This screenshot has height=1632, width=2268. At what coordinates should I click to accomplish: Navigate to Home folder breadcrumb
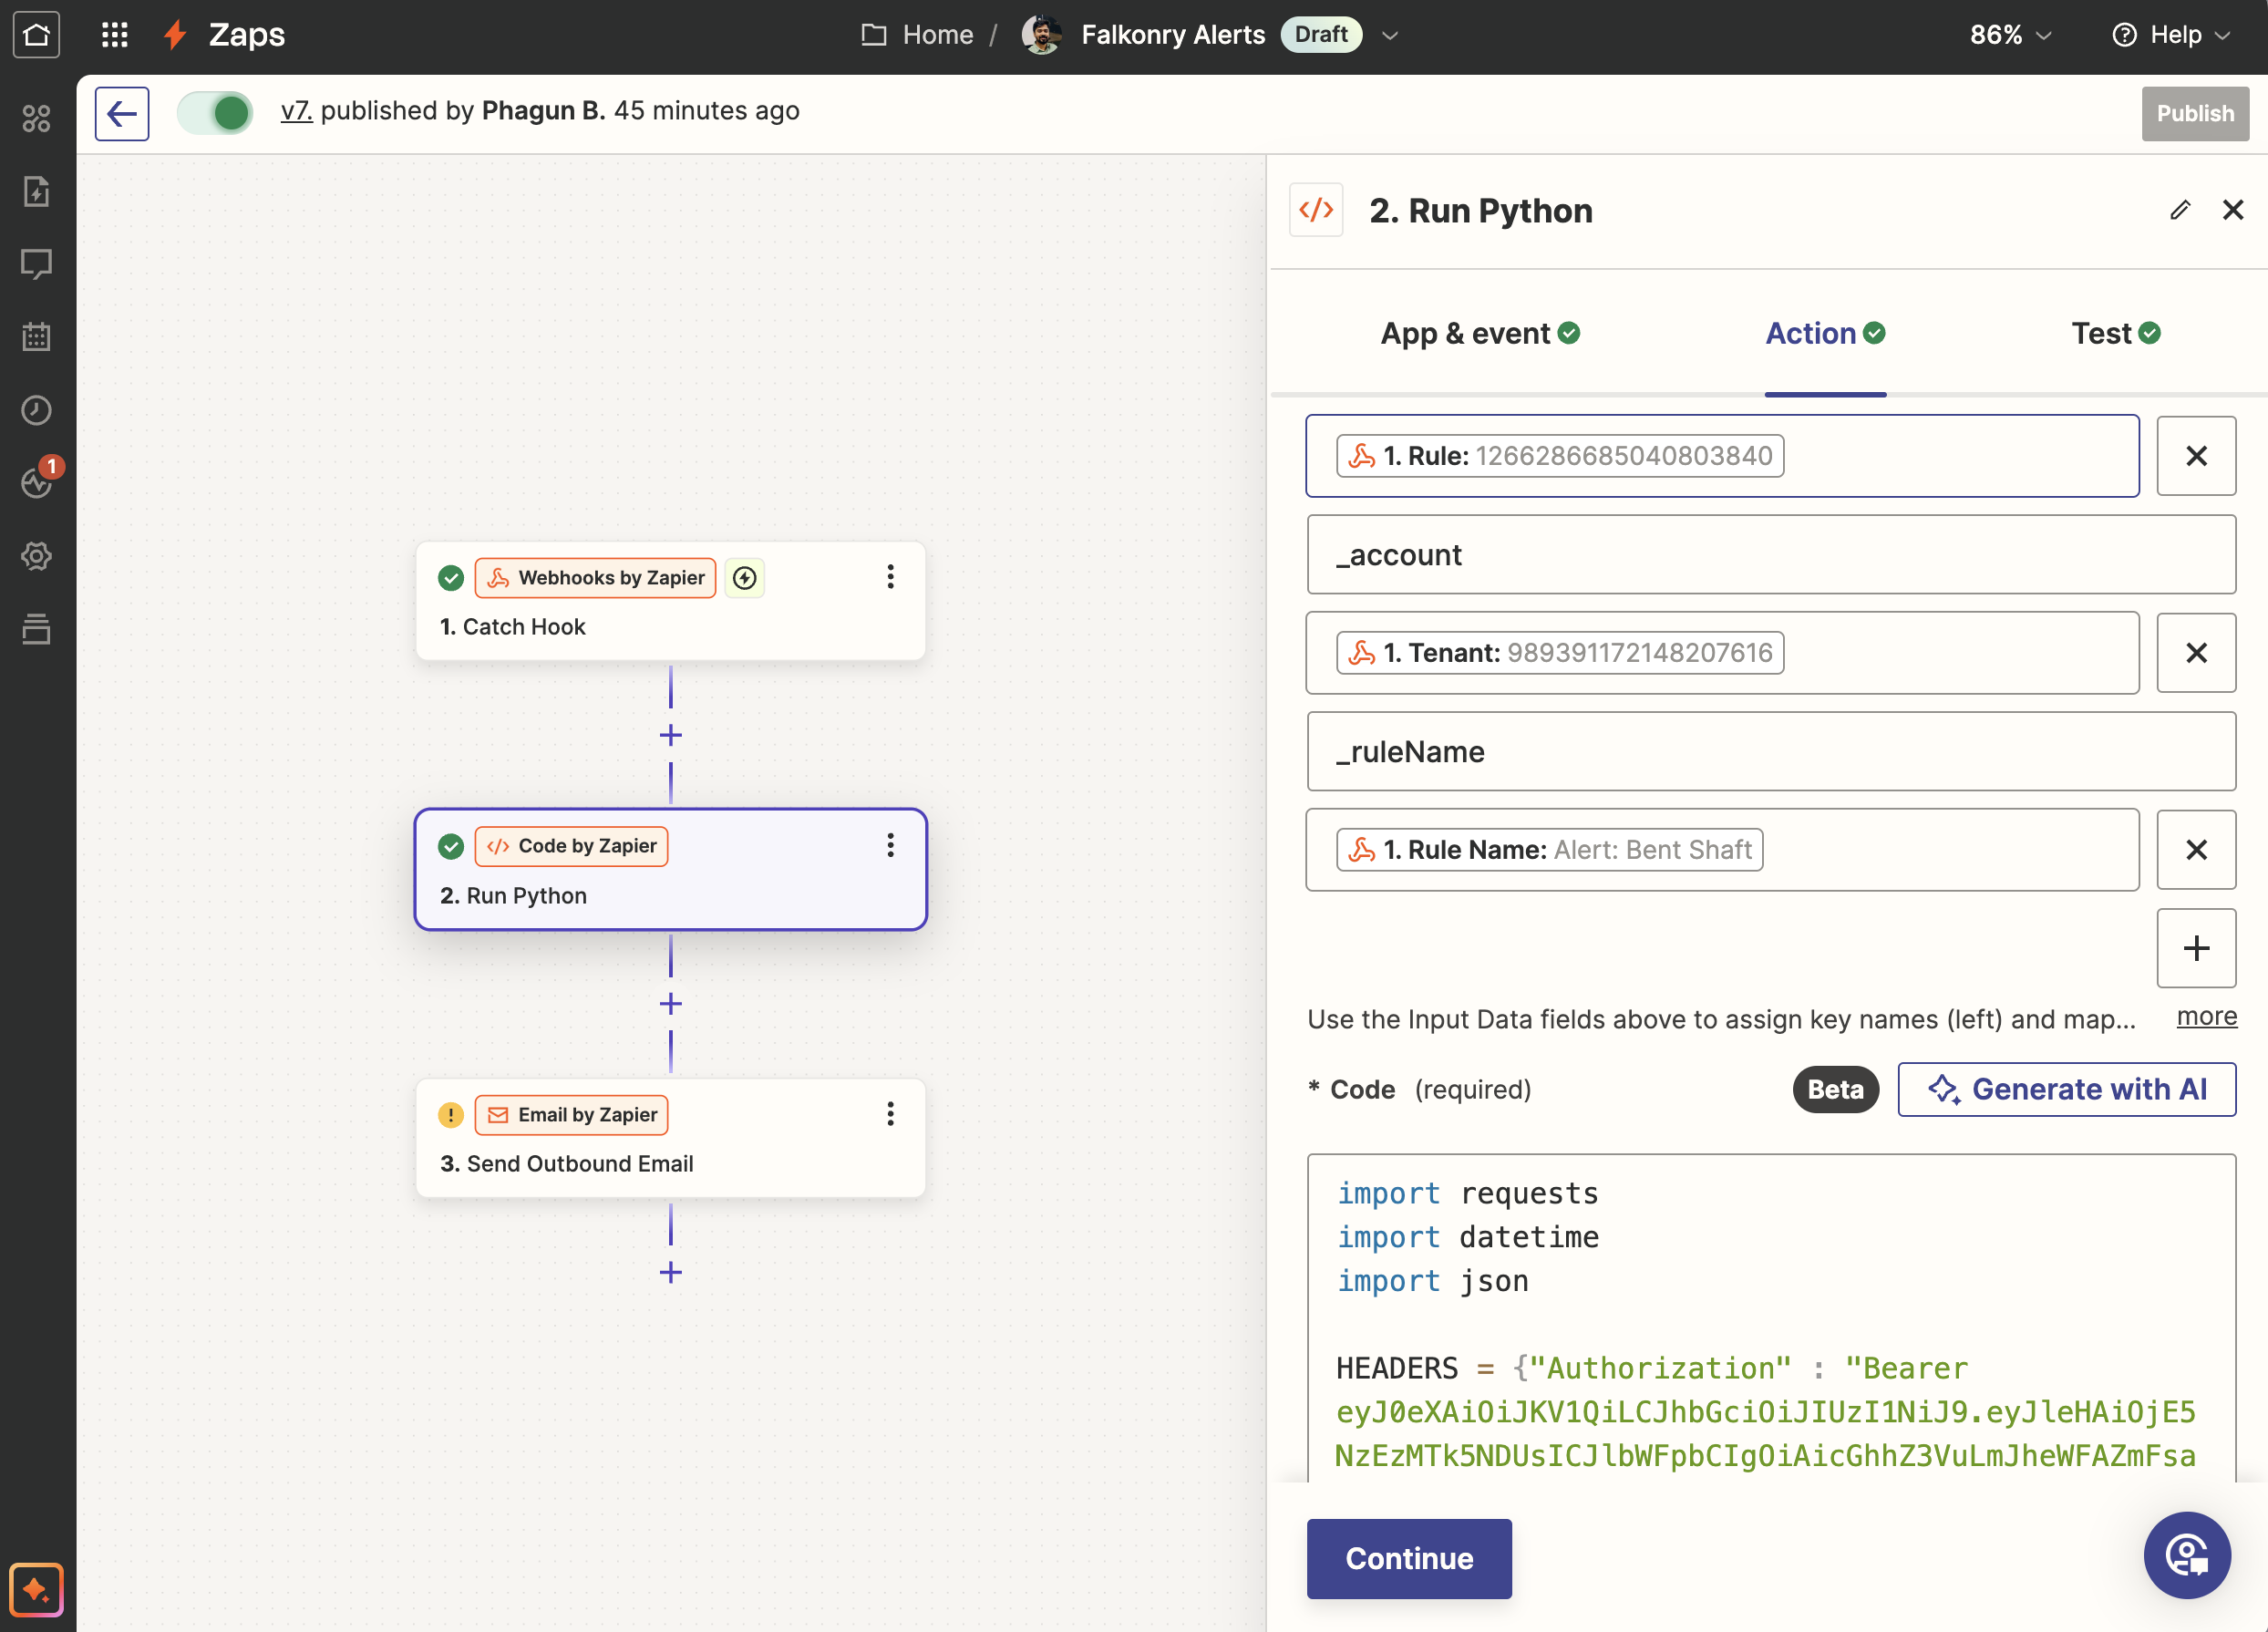917,35
